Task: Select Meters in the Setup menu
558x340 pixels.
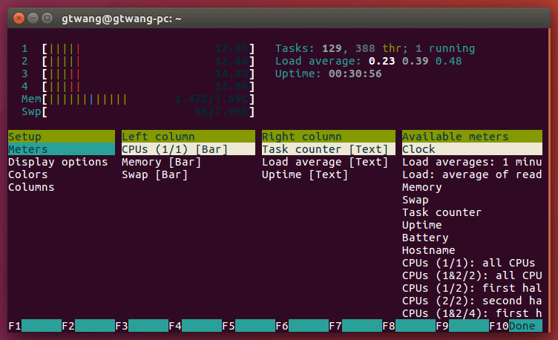Action: tap(27, 149)
